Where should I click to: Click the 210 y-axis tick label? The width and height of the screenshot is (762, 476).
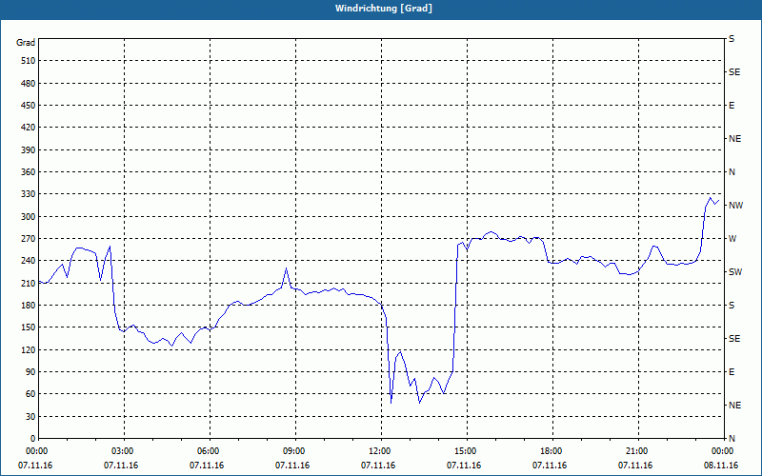[x=28, y=283]
